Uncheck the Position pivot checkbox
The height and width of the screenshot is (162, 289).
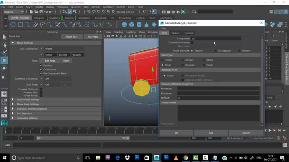pyautogui.click(x=41, y=65)
